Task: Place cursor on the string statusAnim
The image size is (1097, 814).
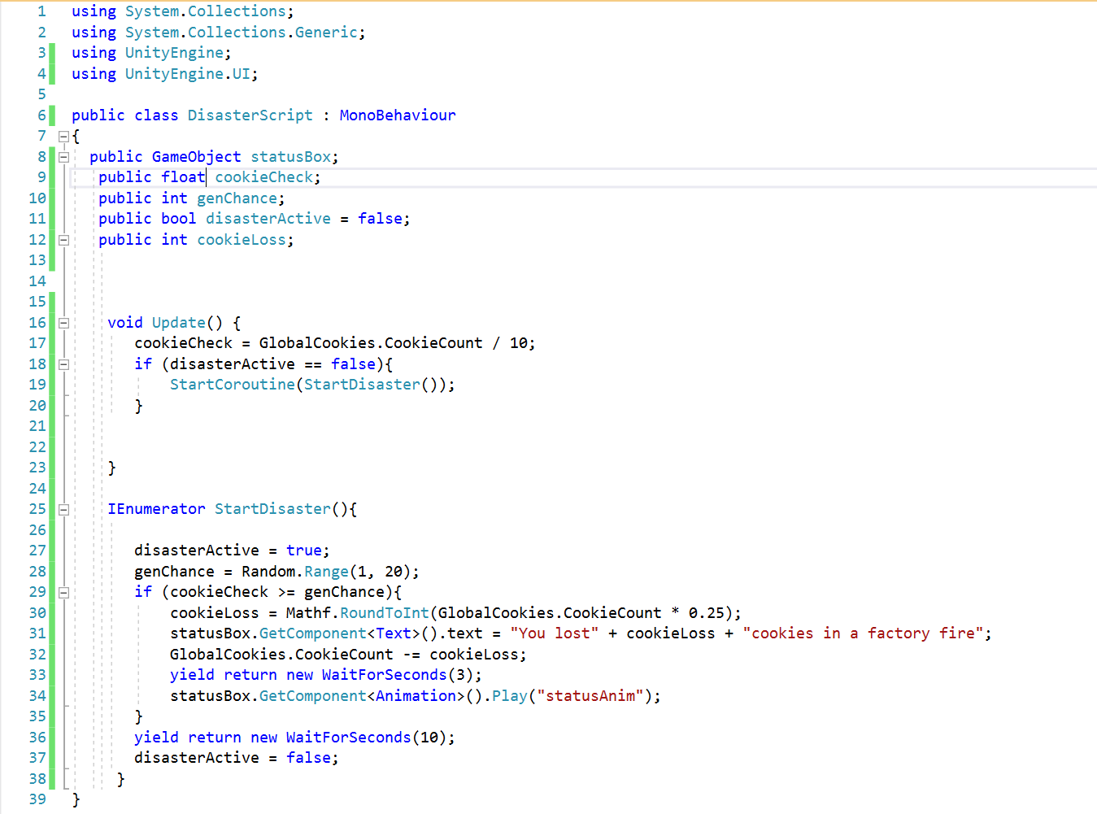Action: [592, 695]
